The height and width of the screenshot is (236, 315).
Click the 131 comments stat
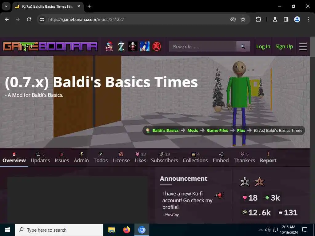[288, 213]
